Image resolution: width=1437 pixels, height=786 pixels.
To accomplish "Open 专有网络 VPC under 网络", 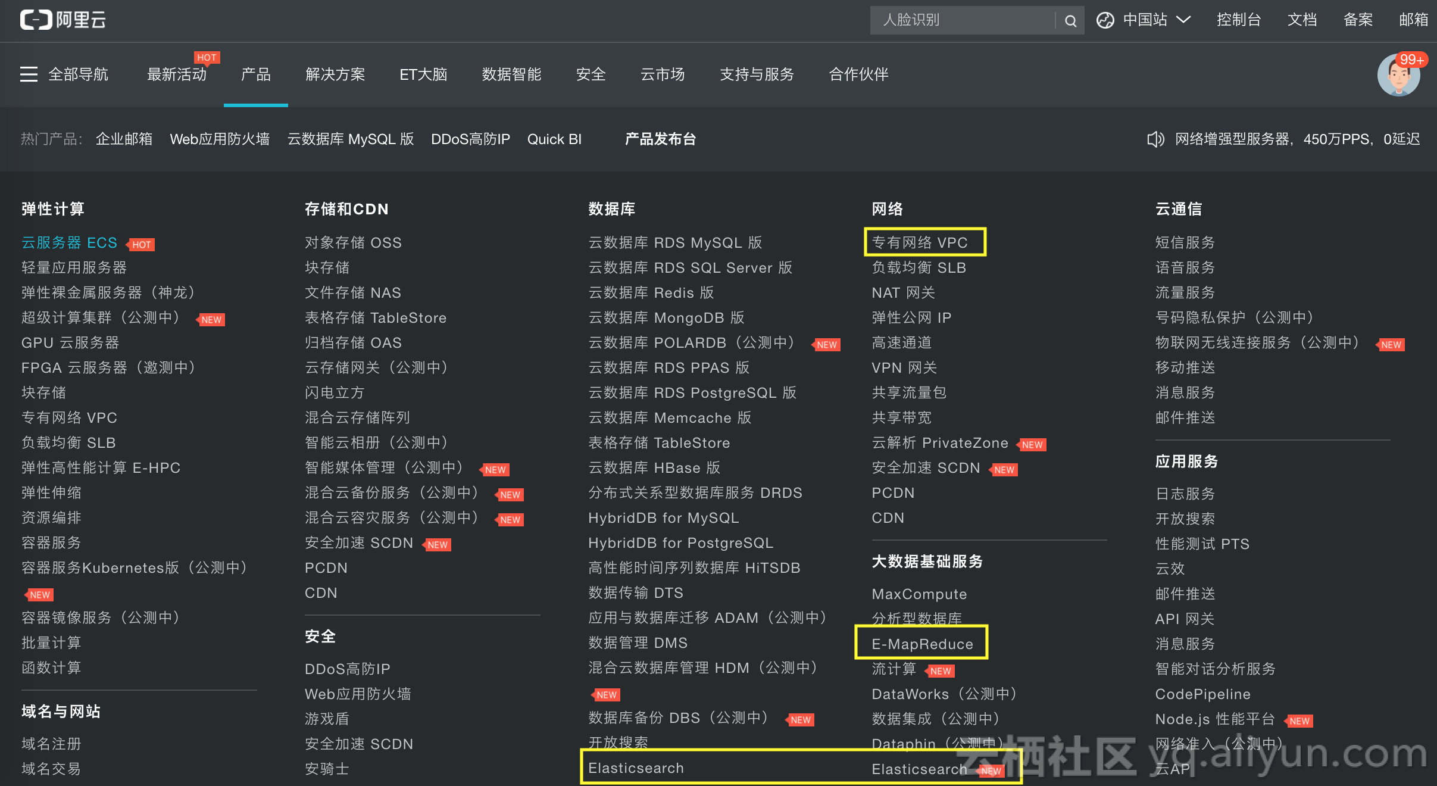I will pos(920,243).
